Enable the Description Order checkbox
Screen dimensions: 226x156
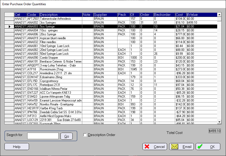click(85, 135)
